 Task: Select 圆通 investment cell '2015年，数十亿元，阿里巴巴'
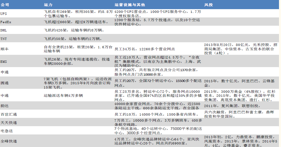click(x=239, y=83)
